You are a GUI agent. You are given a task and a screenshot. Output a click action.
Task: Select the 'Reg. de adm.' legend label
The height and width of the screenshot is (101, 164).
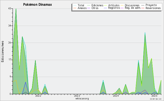pyautogui.click(x=133, y=8)
